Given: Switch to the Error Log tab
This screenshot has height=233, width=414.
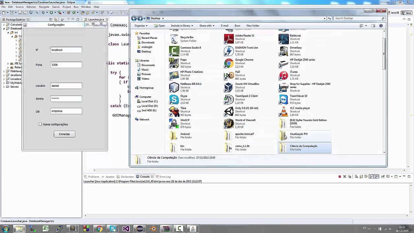Looking at the screenshot, I should pyautogui.click(x=163, y=177).
